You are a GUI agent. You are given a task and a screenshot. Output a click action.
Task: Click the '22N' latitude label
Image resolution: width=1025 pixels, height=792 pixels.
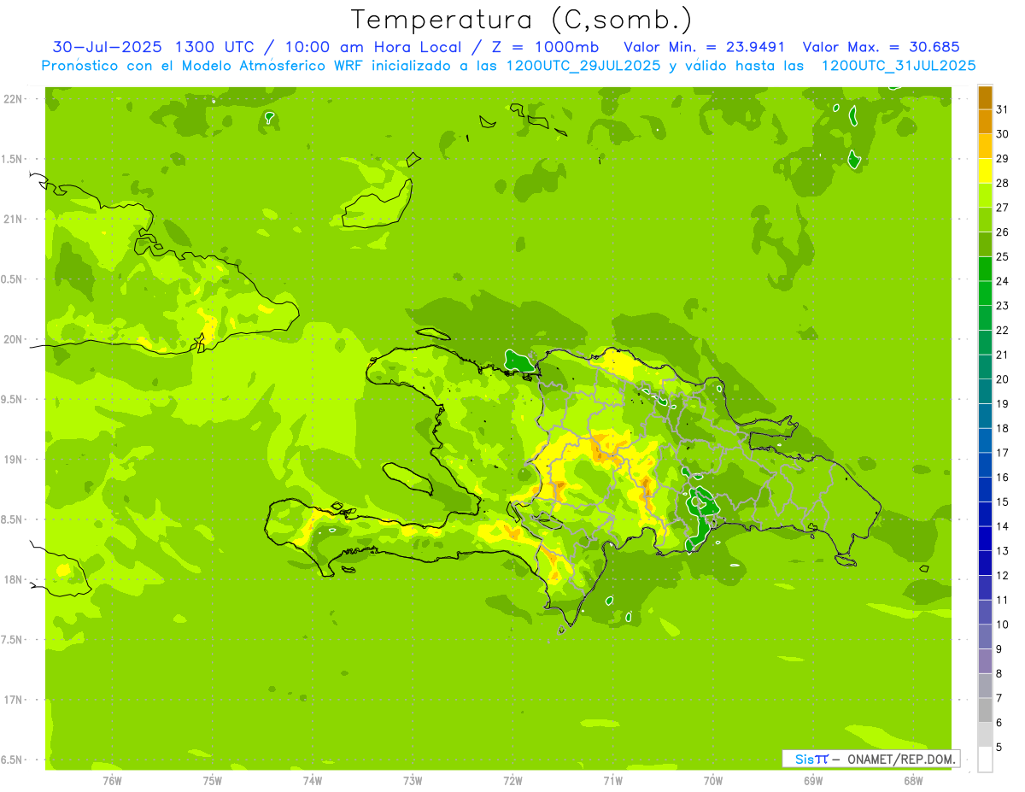(x=13, y=99)
